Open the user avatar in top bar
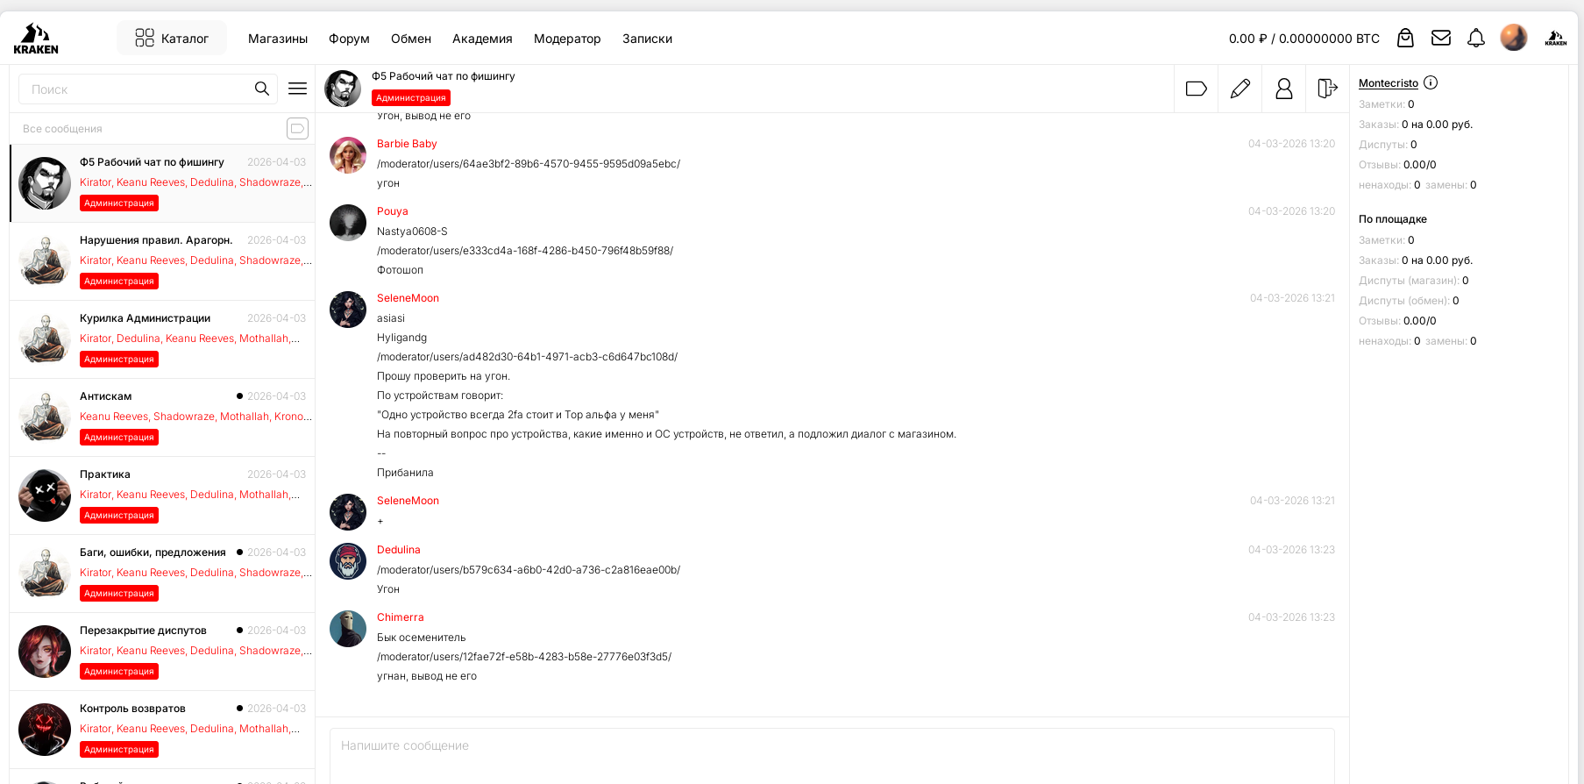1584x784 pixels. click(x=1513, y=38)
